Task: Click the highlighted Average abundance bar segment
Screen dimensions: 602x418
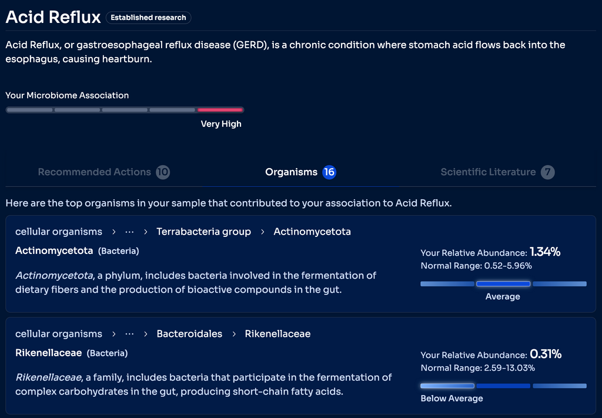Action: pyautogui.click(x=503, y=284)
